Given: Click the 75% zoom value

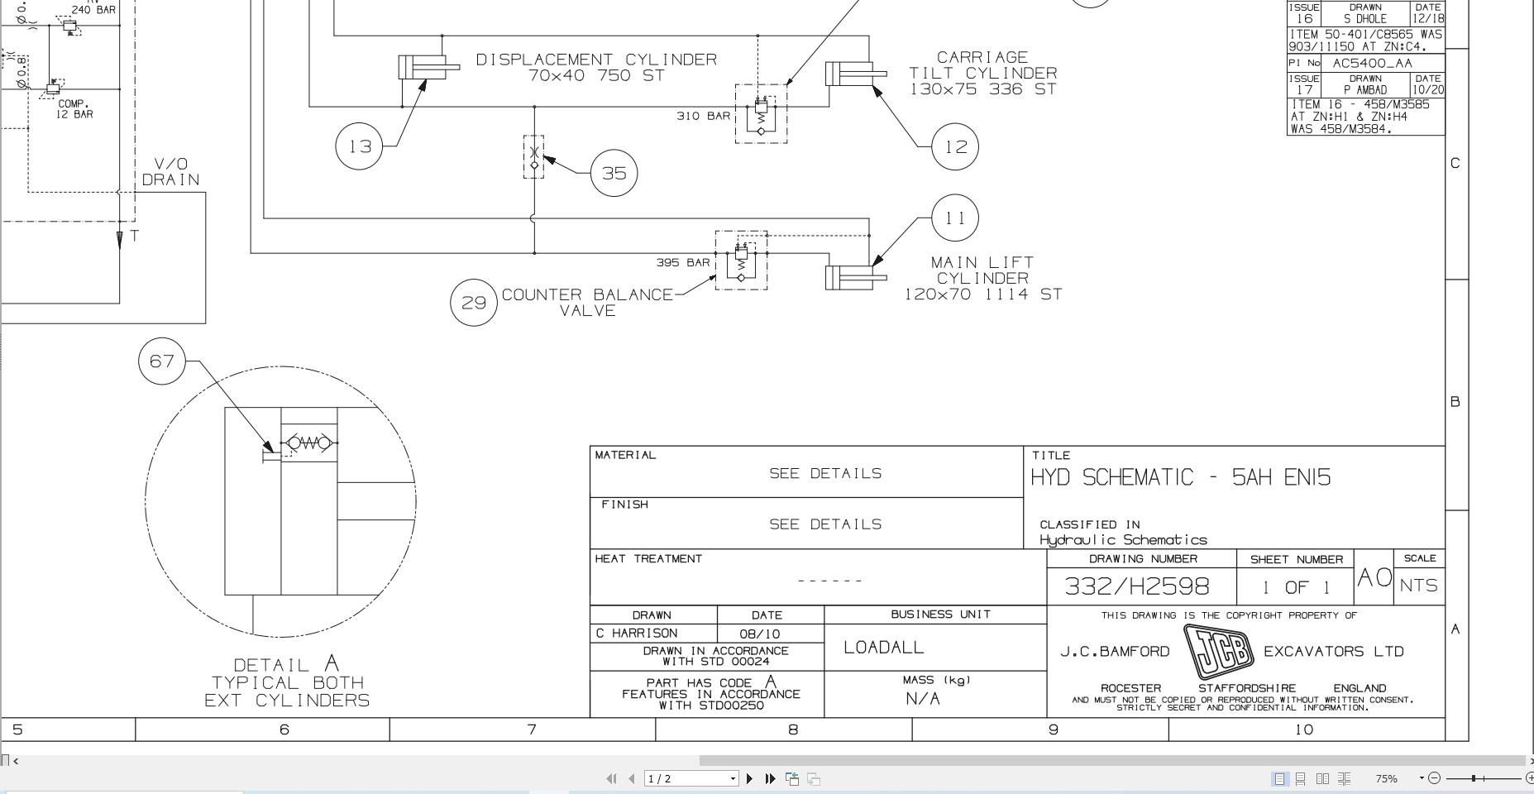Looking at the screenshot, I should tap(1387, 778).
